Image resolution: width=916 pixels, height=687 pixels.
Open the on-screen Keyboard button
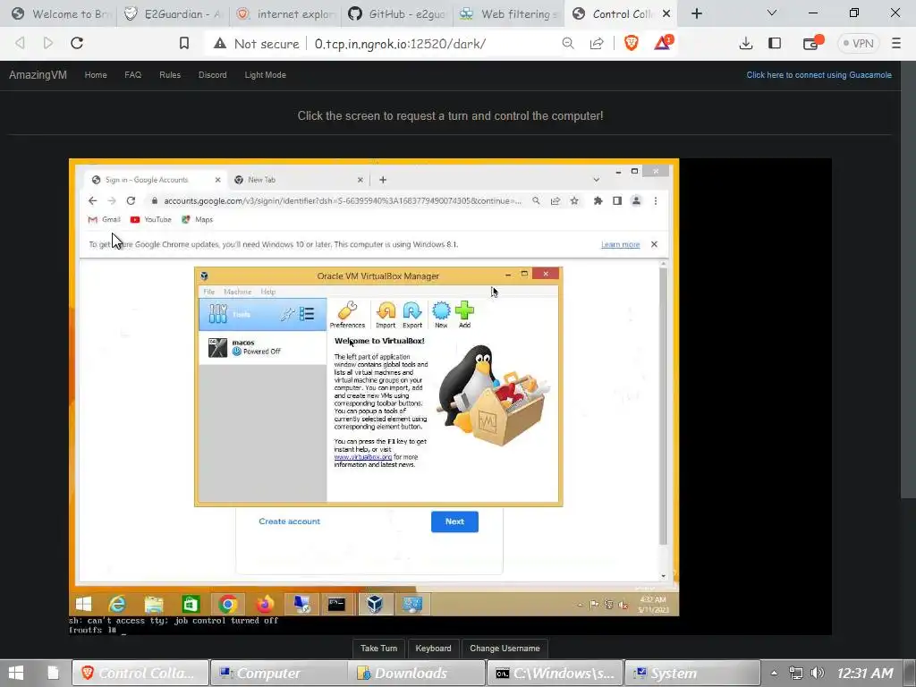[x=433, y=648]
